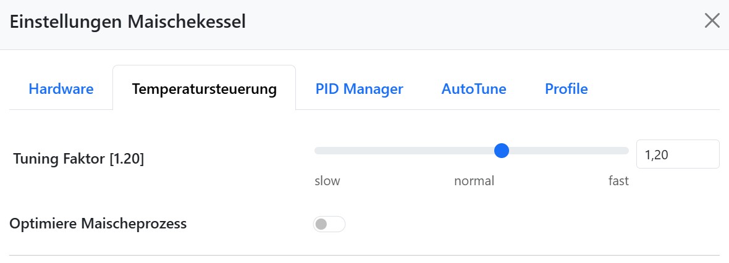
Task: Click the blue Tuning Faktor slider handle
Action: coord(502,151)
